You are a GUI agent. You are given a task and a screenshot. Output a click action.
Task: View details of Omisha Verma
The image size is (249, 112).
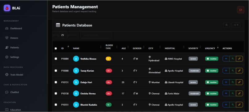tap(226, 93)
